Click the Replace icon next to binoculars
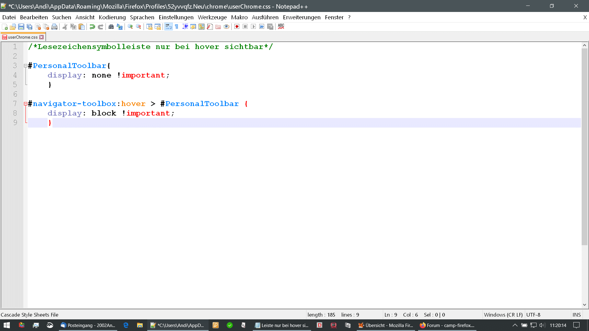Screen dimensions: 589x331 (120, 27)
